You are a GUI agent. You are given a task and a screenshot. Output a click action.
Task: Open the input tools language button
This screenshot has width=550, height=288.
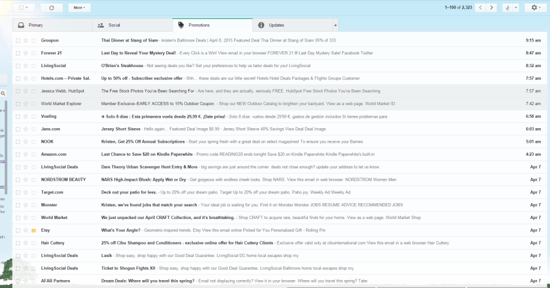508,8
